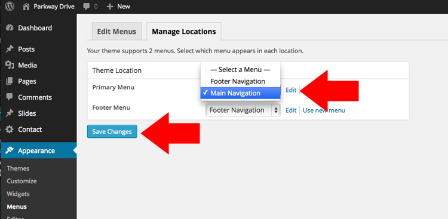Open the Widgets submenu item
Viewport: 448px width, 219px height.
tap(18, 194)
